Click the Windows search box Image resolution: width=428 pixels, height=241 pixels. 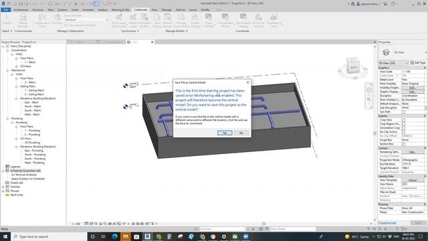[49, 236]
